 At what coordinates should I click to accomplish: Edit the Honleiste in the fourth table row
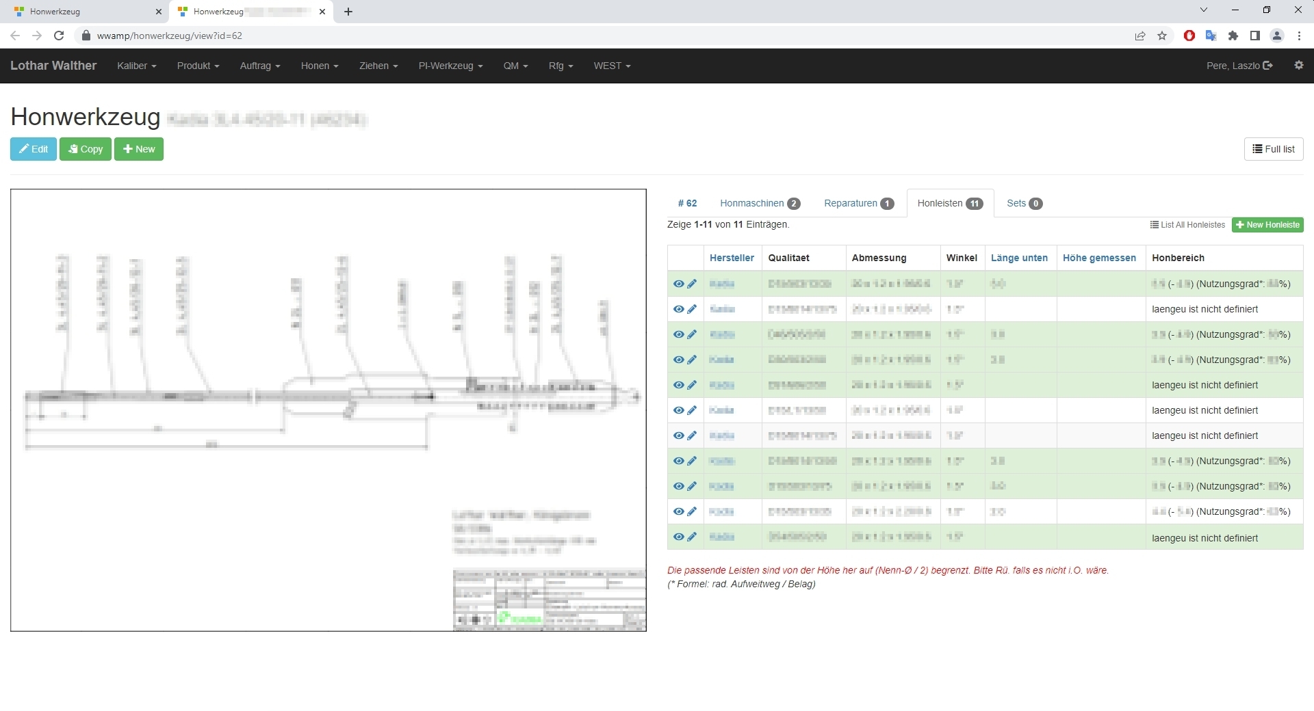click(x=692, y=360)
